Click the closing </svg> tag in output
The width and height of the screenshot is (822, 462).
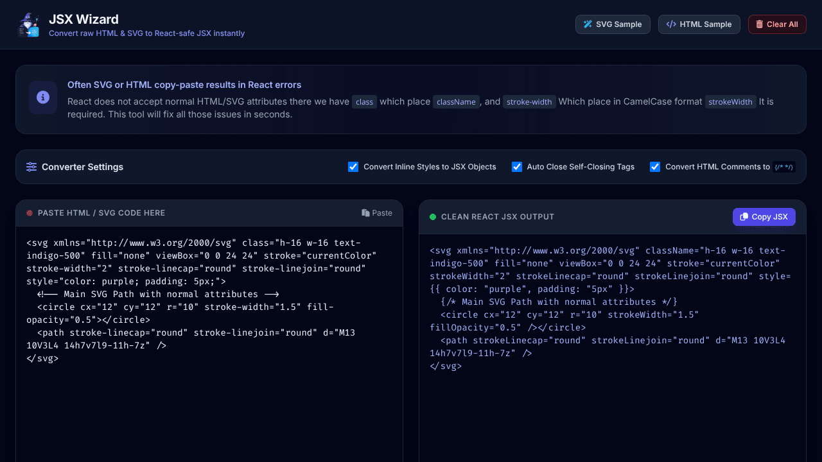(x=446, y=366)
